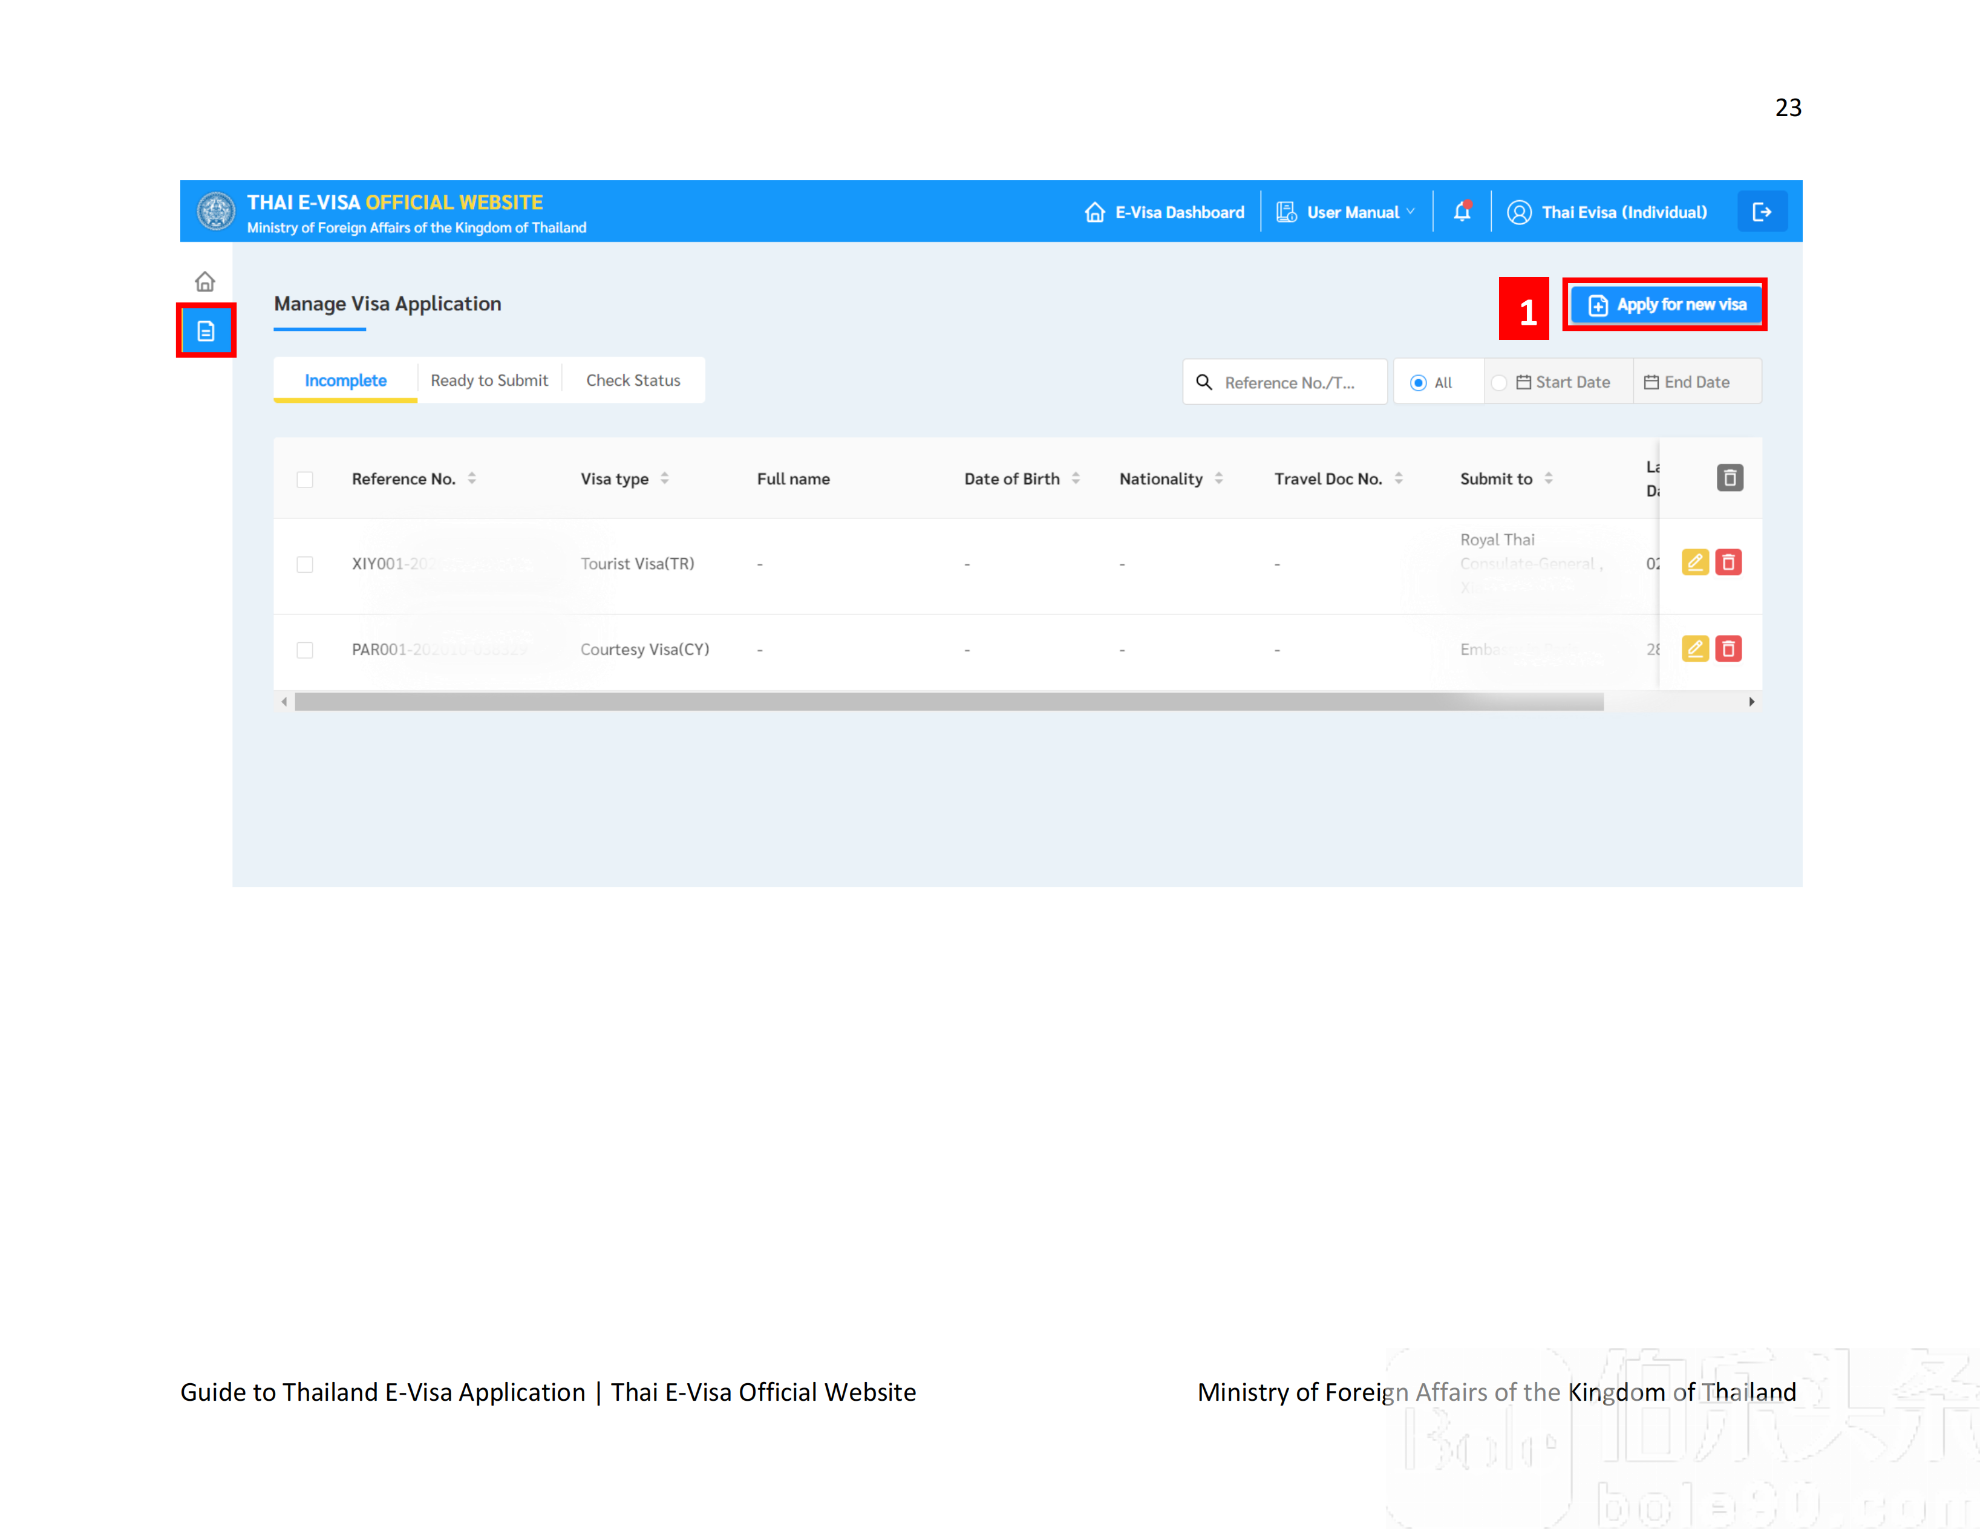Switch to Check Status tab
This screenshot has height=1532, width=1983.
(633, 380)
